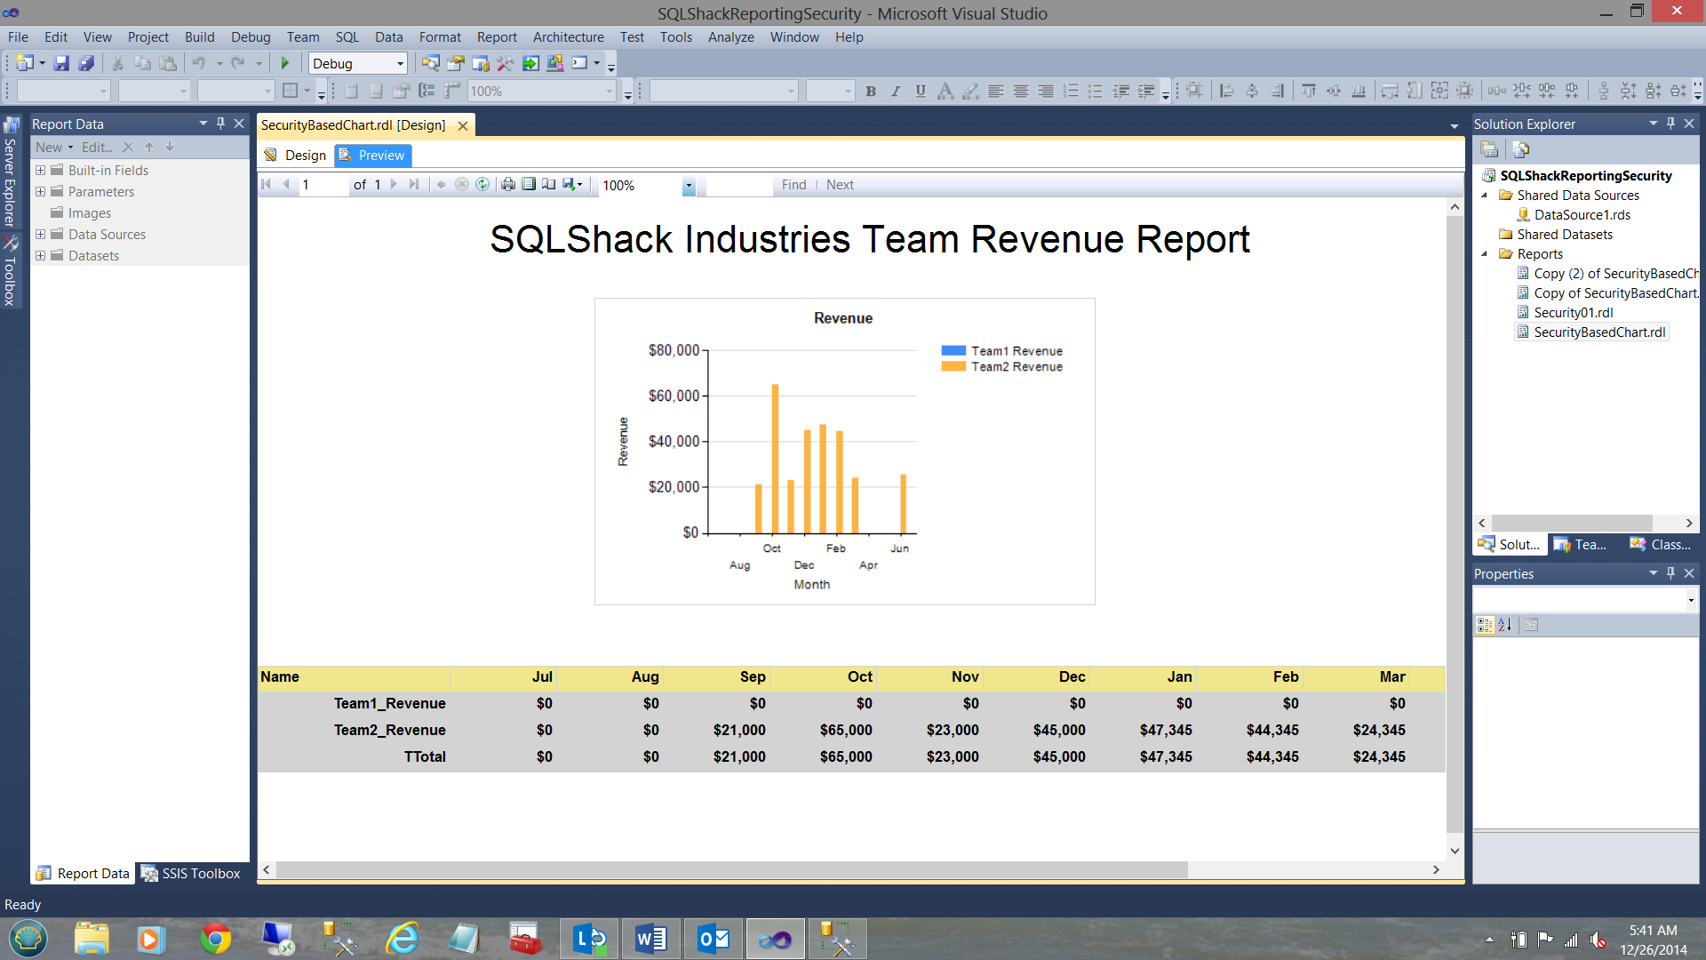Click the Save toolbar icon
The height and width of the screenshot is (960, 1706).
click(61, 63)
